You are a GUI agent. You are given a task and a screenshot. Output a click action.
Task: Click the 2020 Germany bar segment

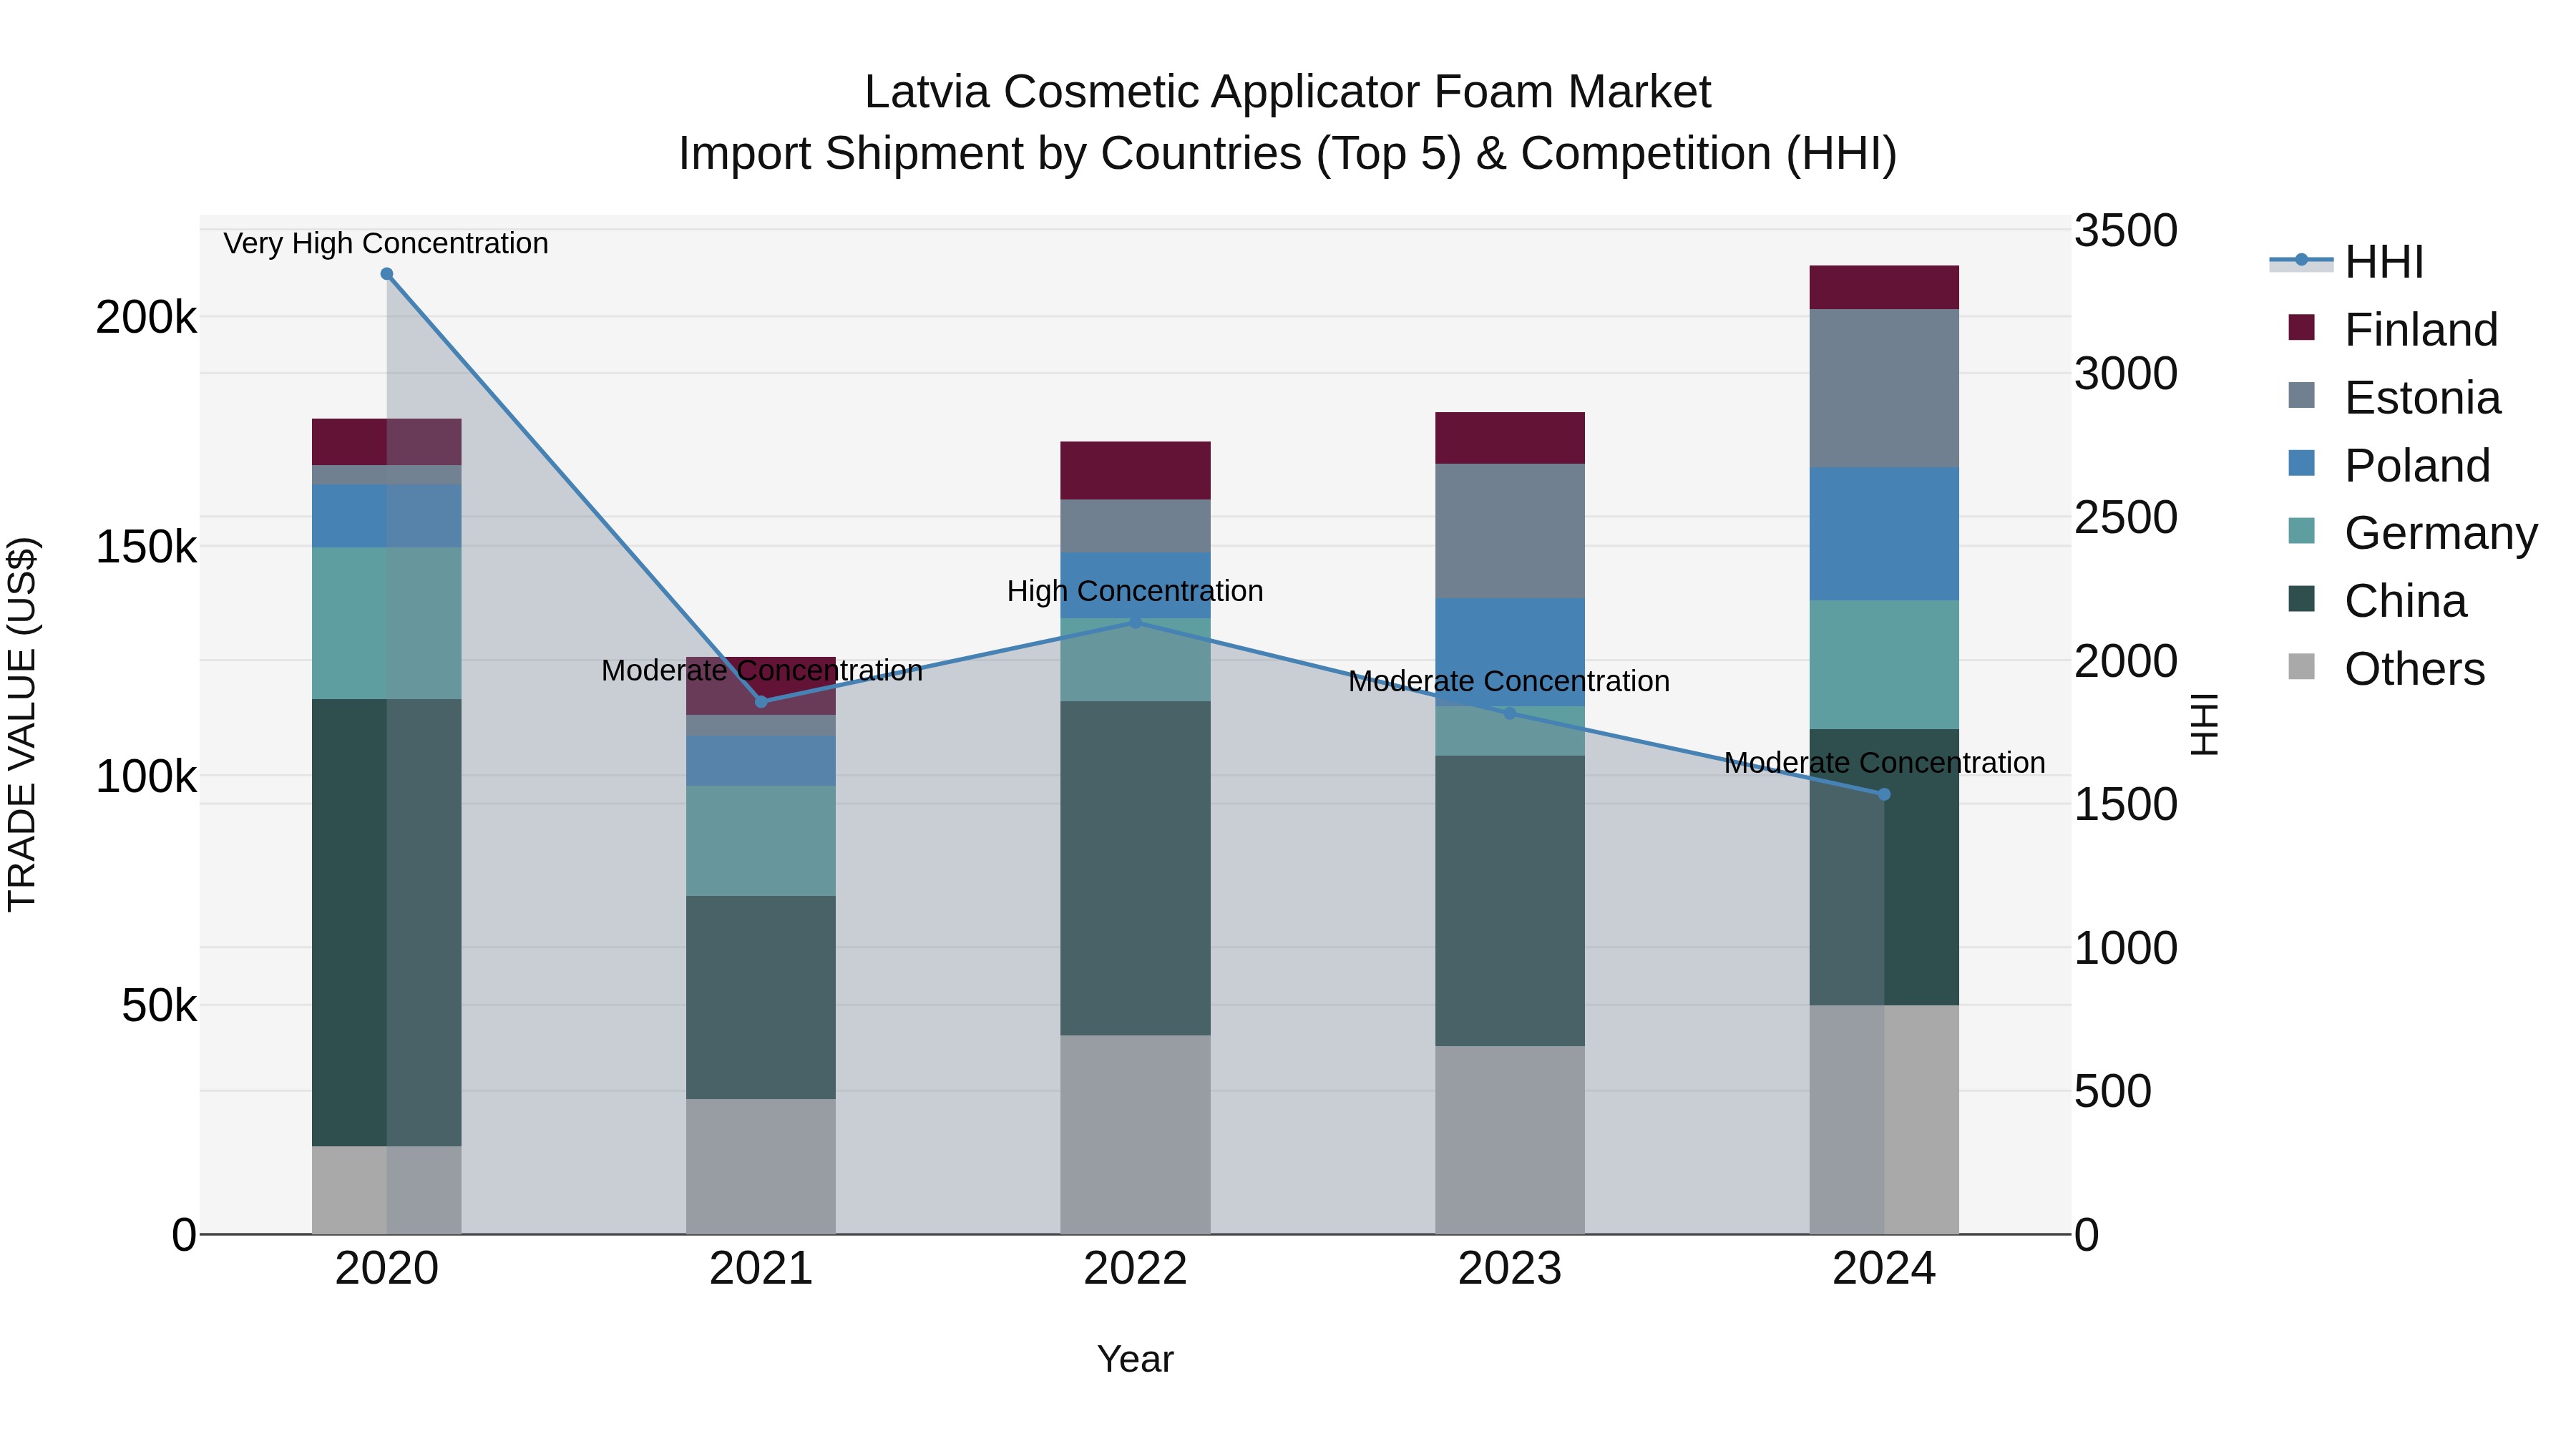(x=387, y=623)
